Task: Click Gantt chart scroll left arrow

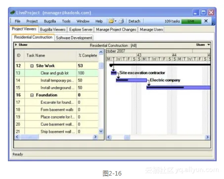Action: 109,137
